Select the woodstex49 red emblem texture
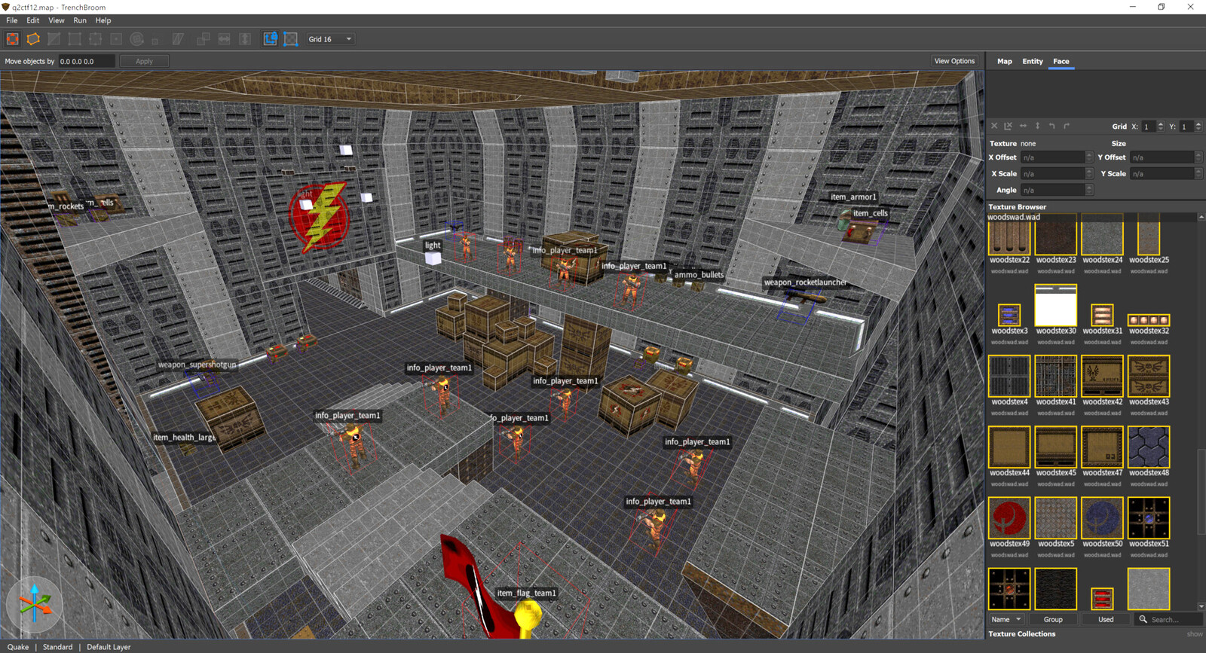Viewport: 1206px width, 653px height. (1009, 518)
